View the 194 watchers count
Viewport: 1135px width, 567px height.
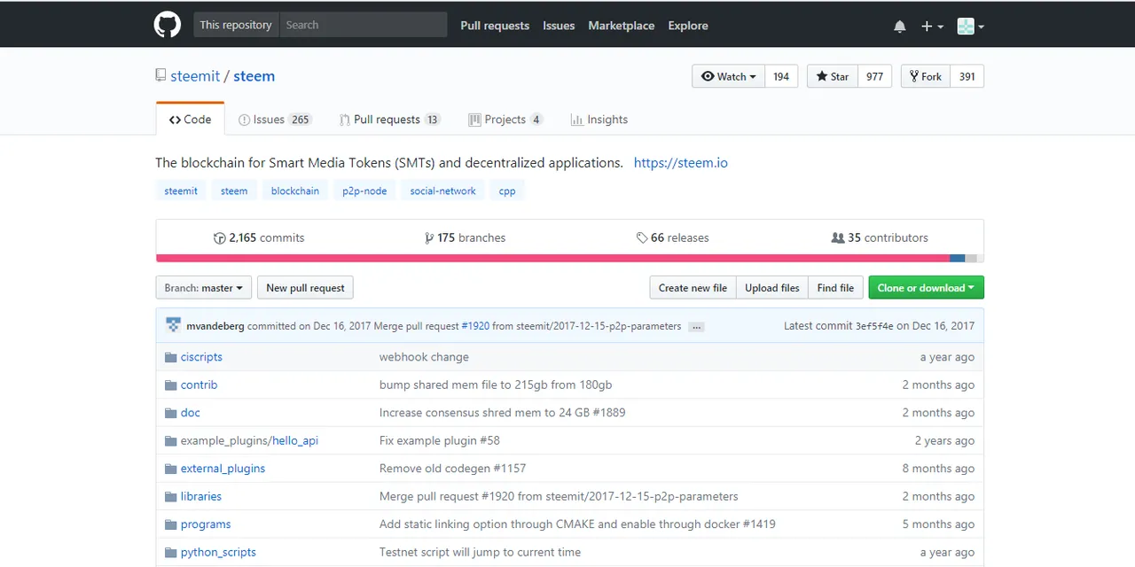click(781, 76)
